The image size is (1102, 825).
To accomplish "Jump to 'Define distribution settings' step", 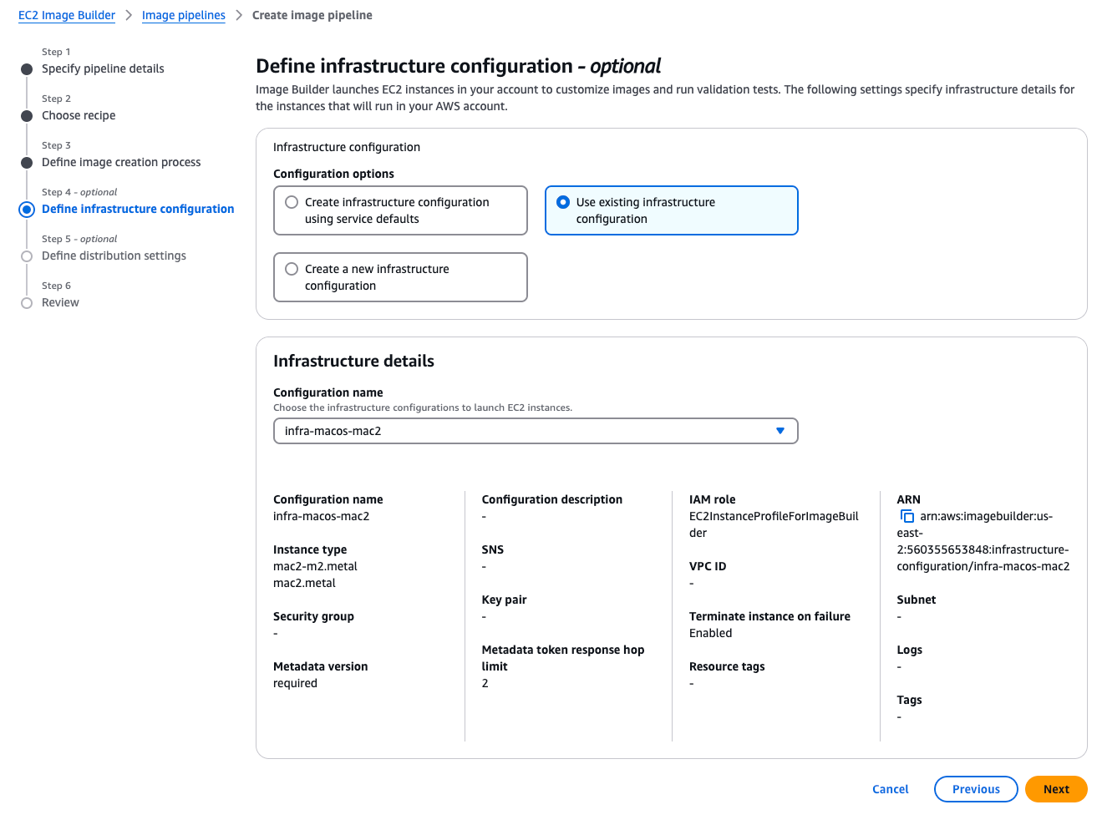I will click(114, 256).
